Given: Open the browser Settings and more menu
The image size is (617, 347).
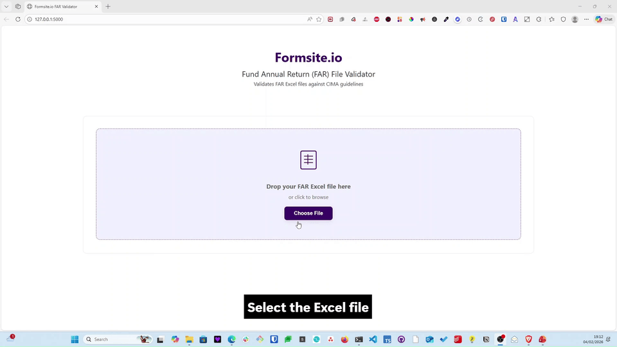Looking at the screenshot, I should (586, 19).
